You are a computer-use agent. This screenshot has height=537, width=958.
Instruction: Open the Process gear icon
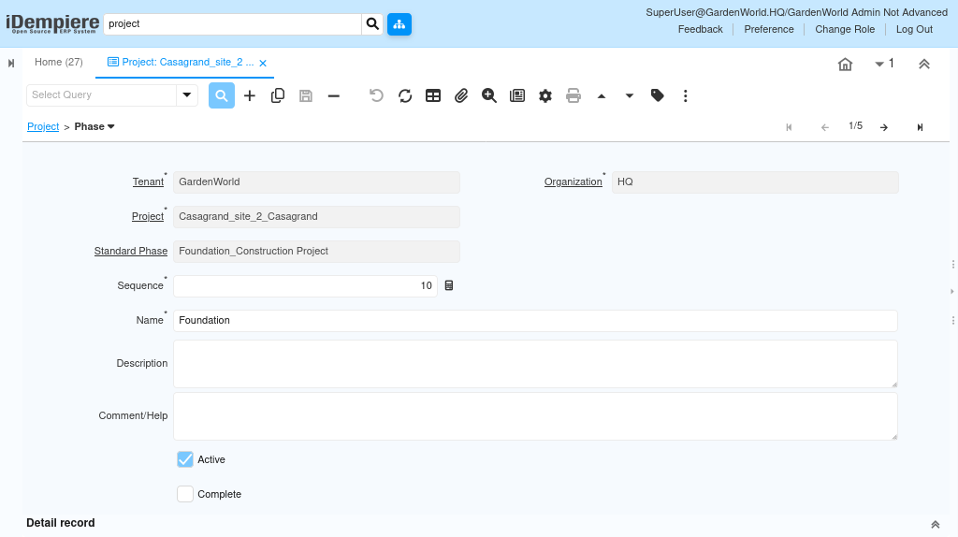(545, 95)
